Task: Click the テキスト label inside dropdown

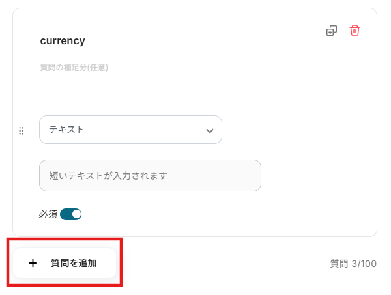Action: (66, 130)
